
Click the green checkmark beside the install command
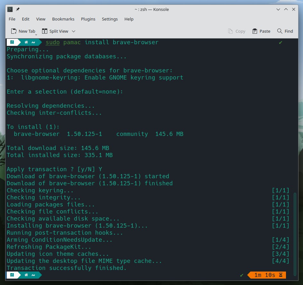281,42
